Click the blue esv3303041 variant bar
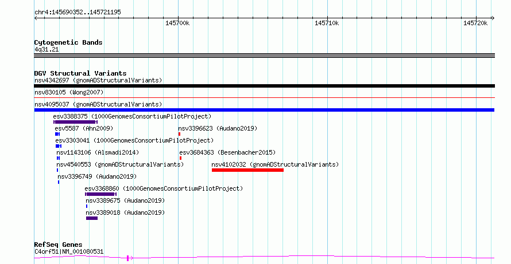The width and height of the screenshot is (511, 264). point(59,146)
